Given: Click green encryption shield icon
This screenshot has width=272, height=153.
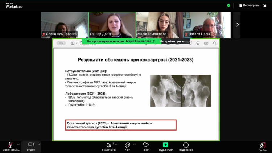Looking at the screenshot, I should click(x=228, y=5).
